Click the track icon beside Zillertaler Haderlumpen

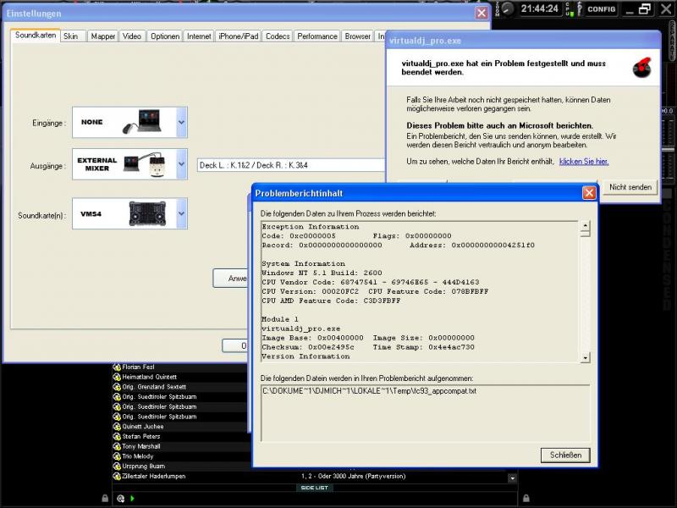[117, 476]
